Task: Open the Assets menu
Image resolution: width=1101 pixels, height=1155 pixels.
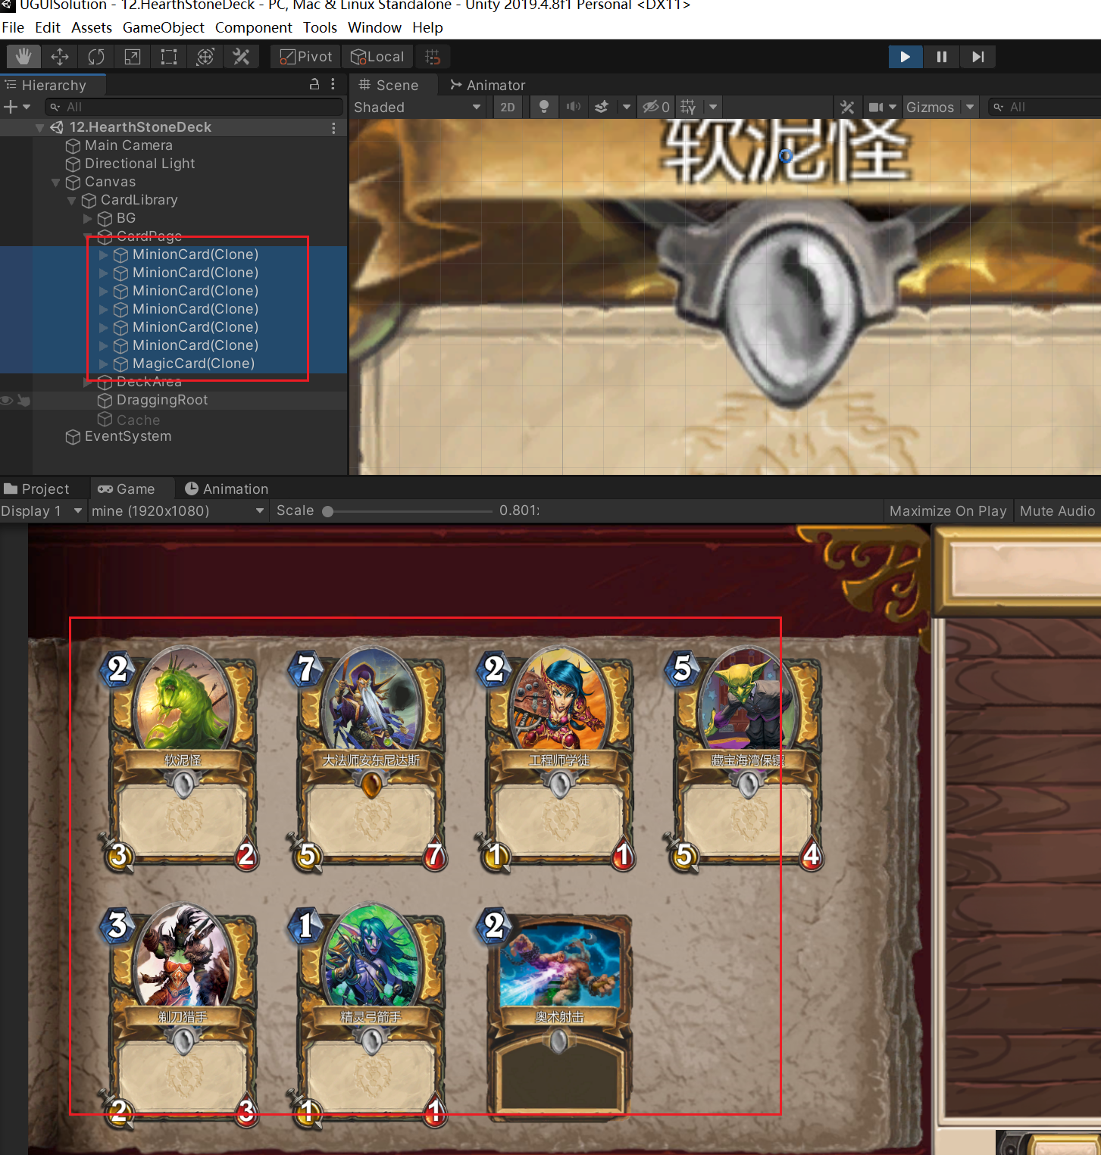Action: [x=92, y=27]
